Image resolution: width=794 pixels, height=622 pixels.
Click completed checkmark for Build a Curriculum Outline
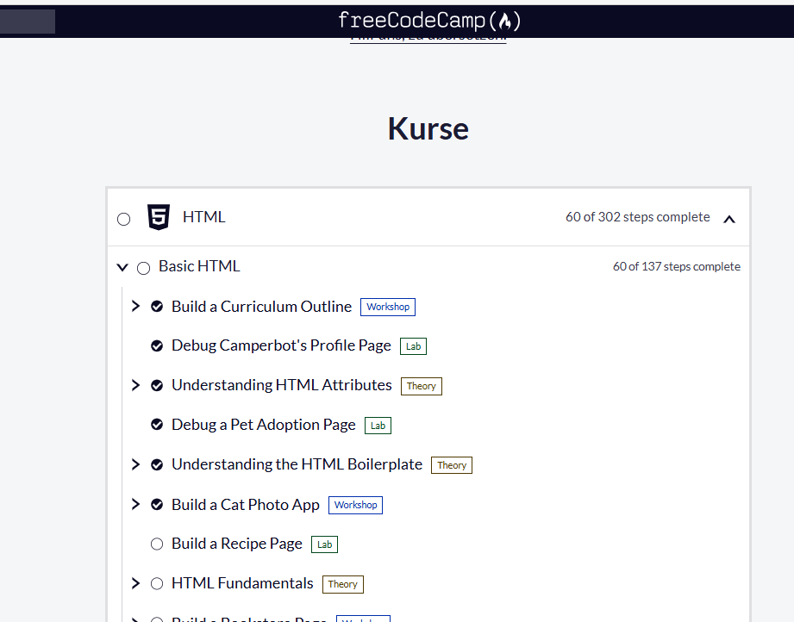tap(157, 306)
